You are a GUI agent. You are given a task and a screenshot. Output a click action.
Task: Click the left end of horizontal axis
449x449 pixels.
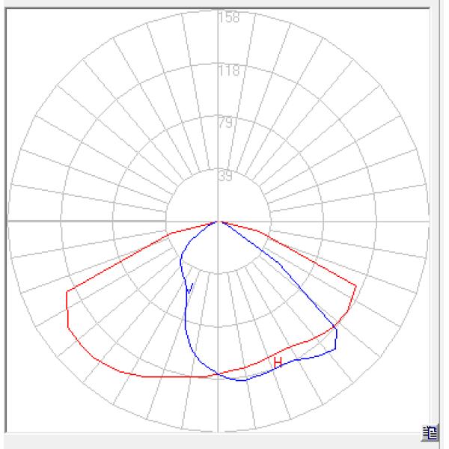[x=9, y=222]
